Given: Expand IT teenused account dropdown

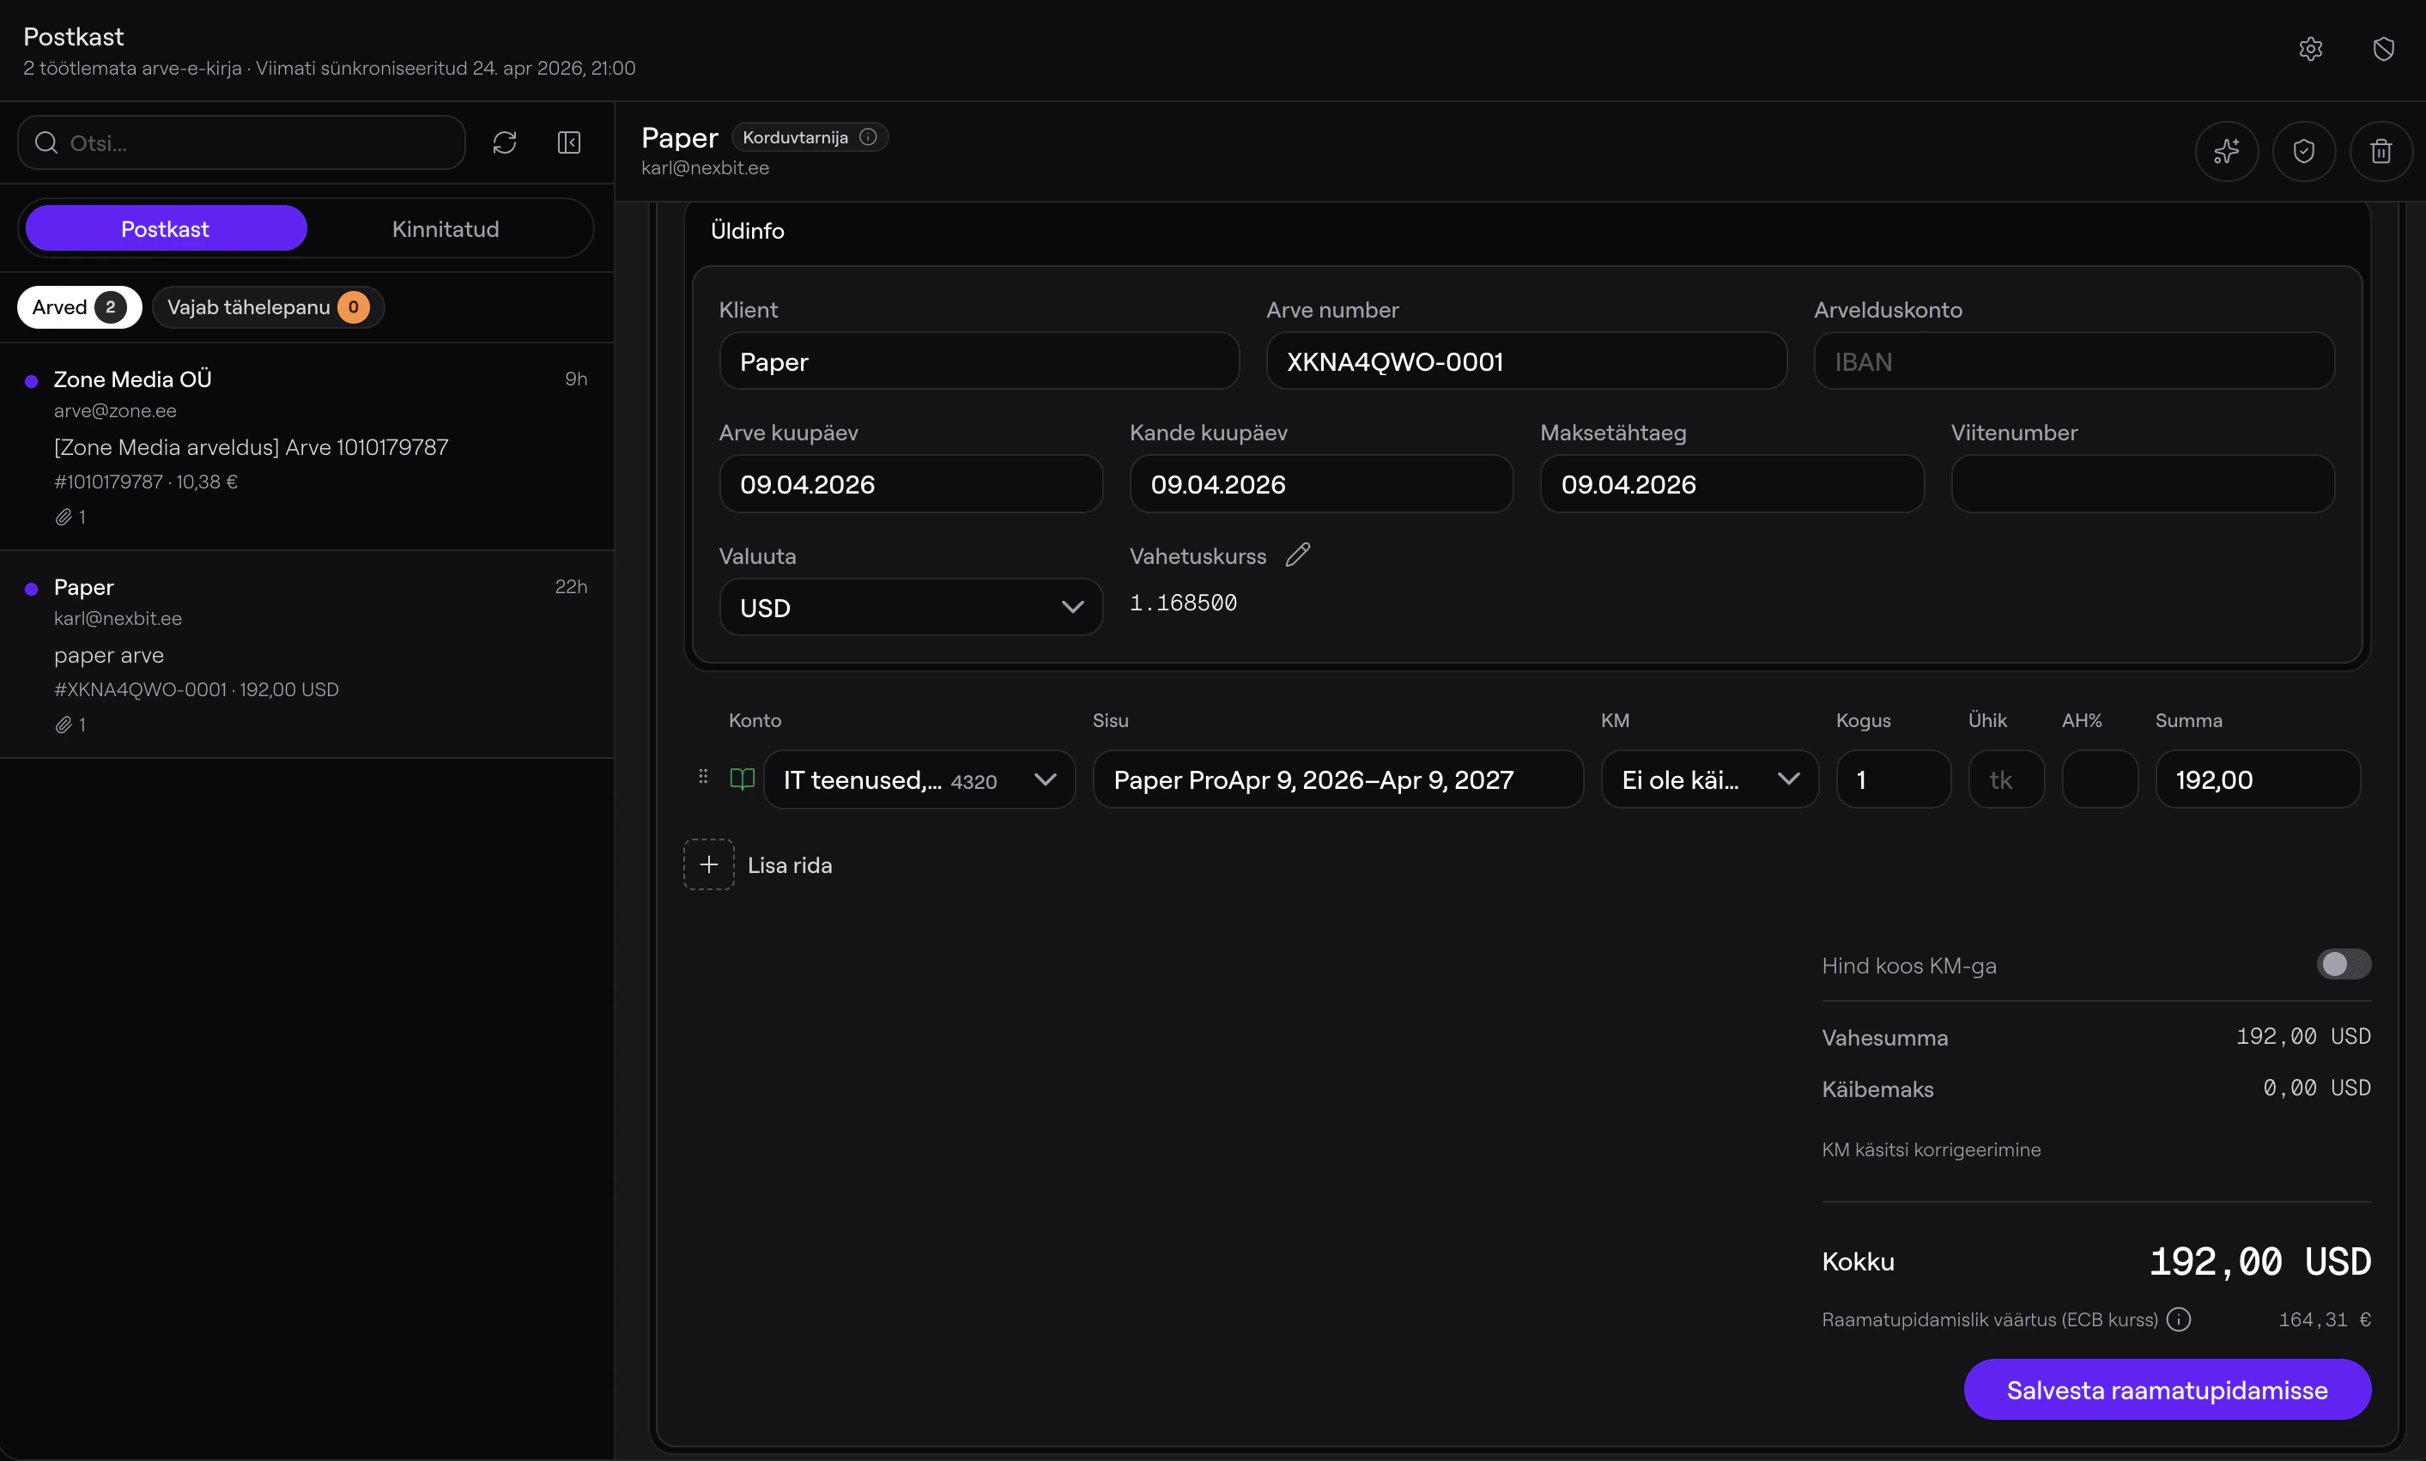Looking at the screenshot, I should pos(919,779).
